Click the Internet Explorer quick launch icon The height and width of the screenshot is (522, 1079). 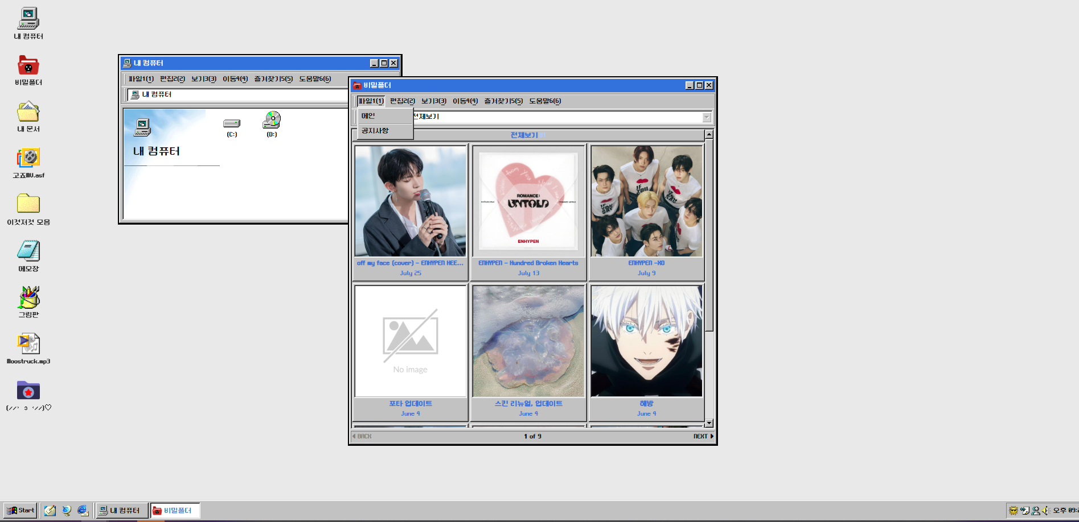[x=83, y=510]
